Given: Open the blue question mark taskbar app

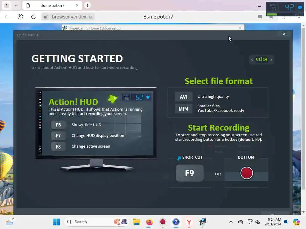Looking at the screenshot, I should click(x=176, y=222).
